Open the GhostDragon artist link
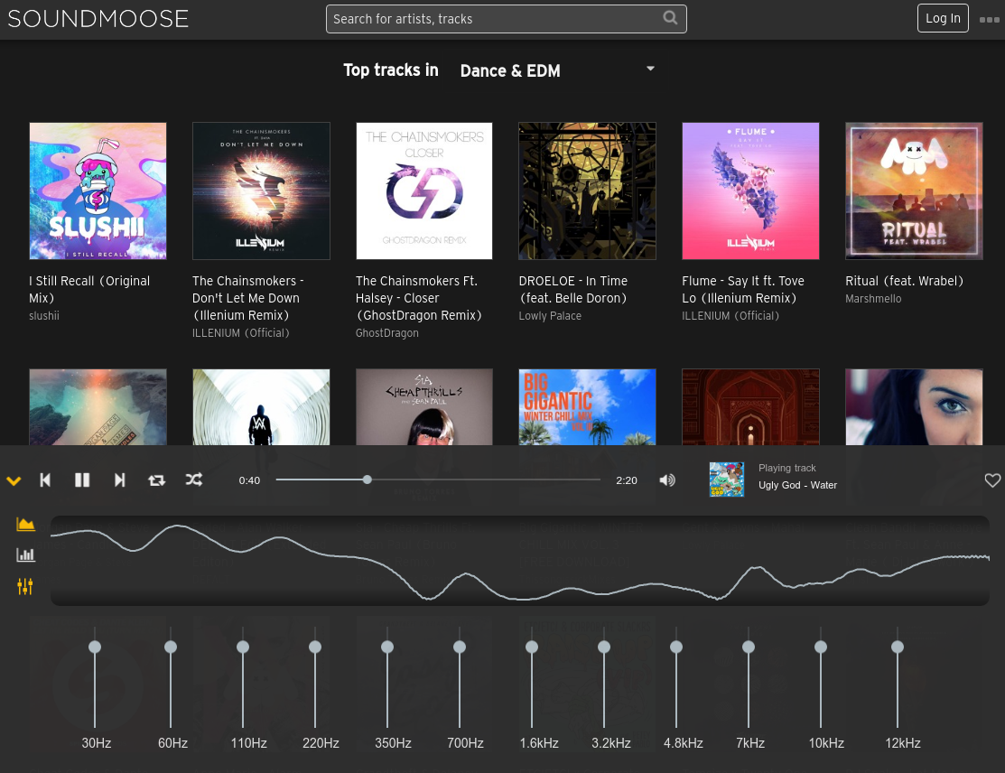This screenshot has height=773, width=1005. click(387, 332)
